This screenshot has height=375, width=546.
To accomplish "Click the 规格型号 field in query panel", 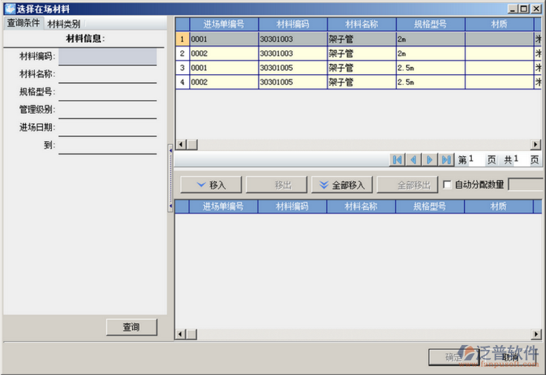I will 107,92.
